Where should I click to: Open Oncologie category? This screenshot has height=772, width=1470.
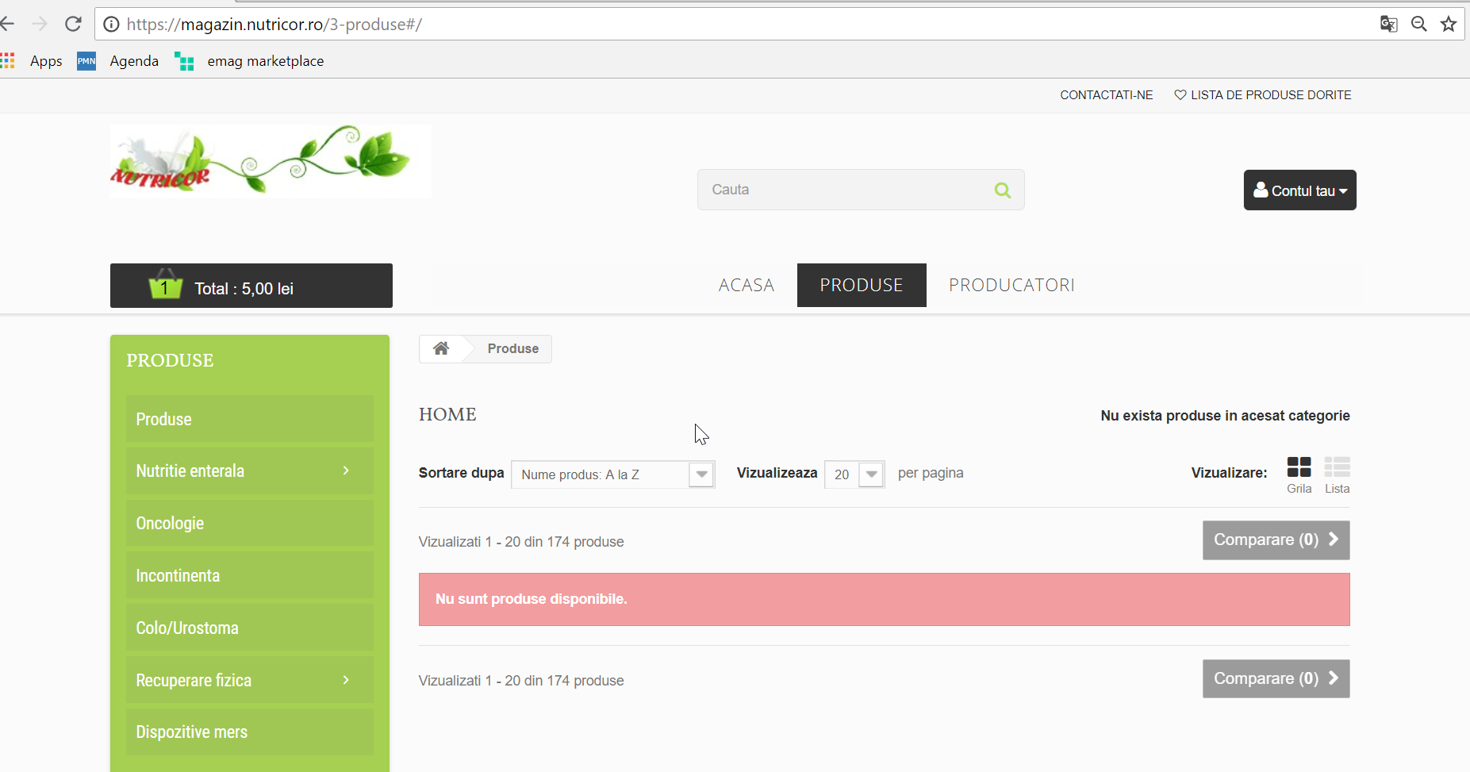click(x=249, y=524)
